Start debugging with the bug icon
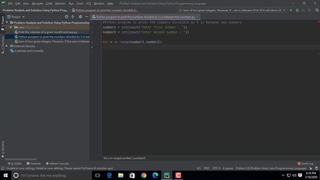The image size is (320, 180). pyautogui.click(x=297, y=10)
